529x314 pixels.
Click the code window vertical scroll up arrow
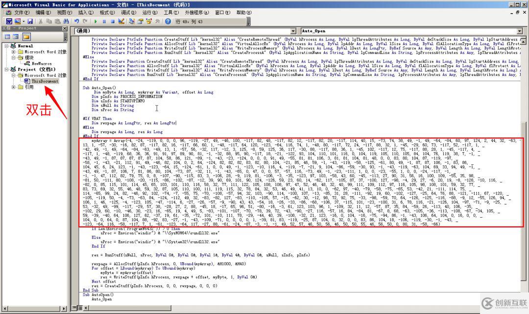pyautogui.click(x=523, y=41)
